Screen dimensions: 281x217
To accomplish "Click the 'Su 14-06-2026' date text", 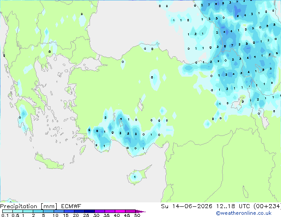I will pos(187,206).
